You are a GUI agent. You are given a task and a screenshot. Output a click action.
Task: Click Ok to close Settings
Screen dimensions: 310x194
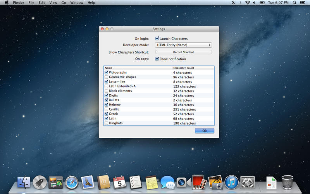point(205,131)
